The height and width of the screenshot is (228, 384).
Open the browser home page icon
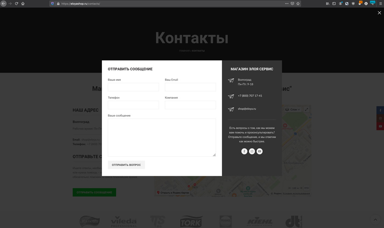point(23,4)
